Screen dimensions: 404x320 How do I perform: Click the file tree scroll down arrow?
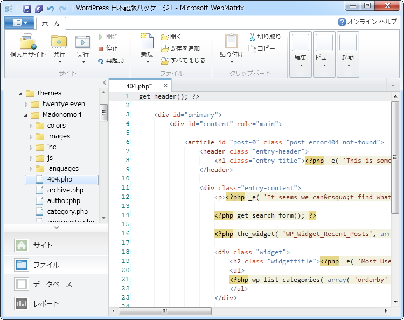tap(103, 218)
